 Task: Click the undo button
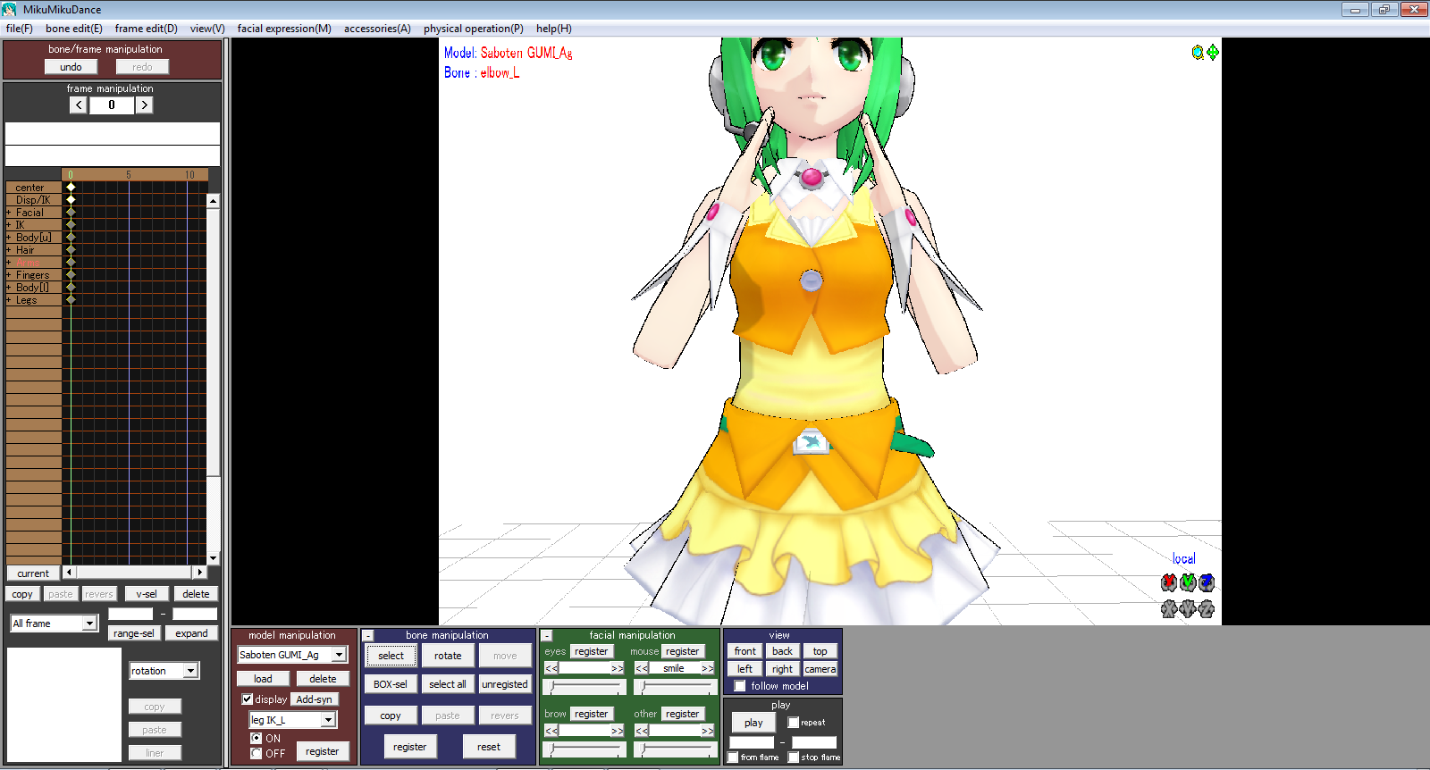71,67
